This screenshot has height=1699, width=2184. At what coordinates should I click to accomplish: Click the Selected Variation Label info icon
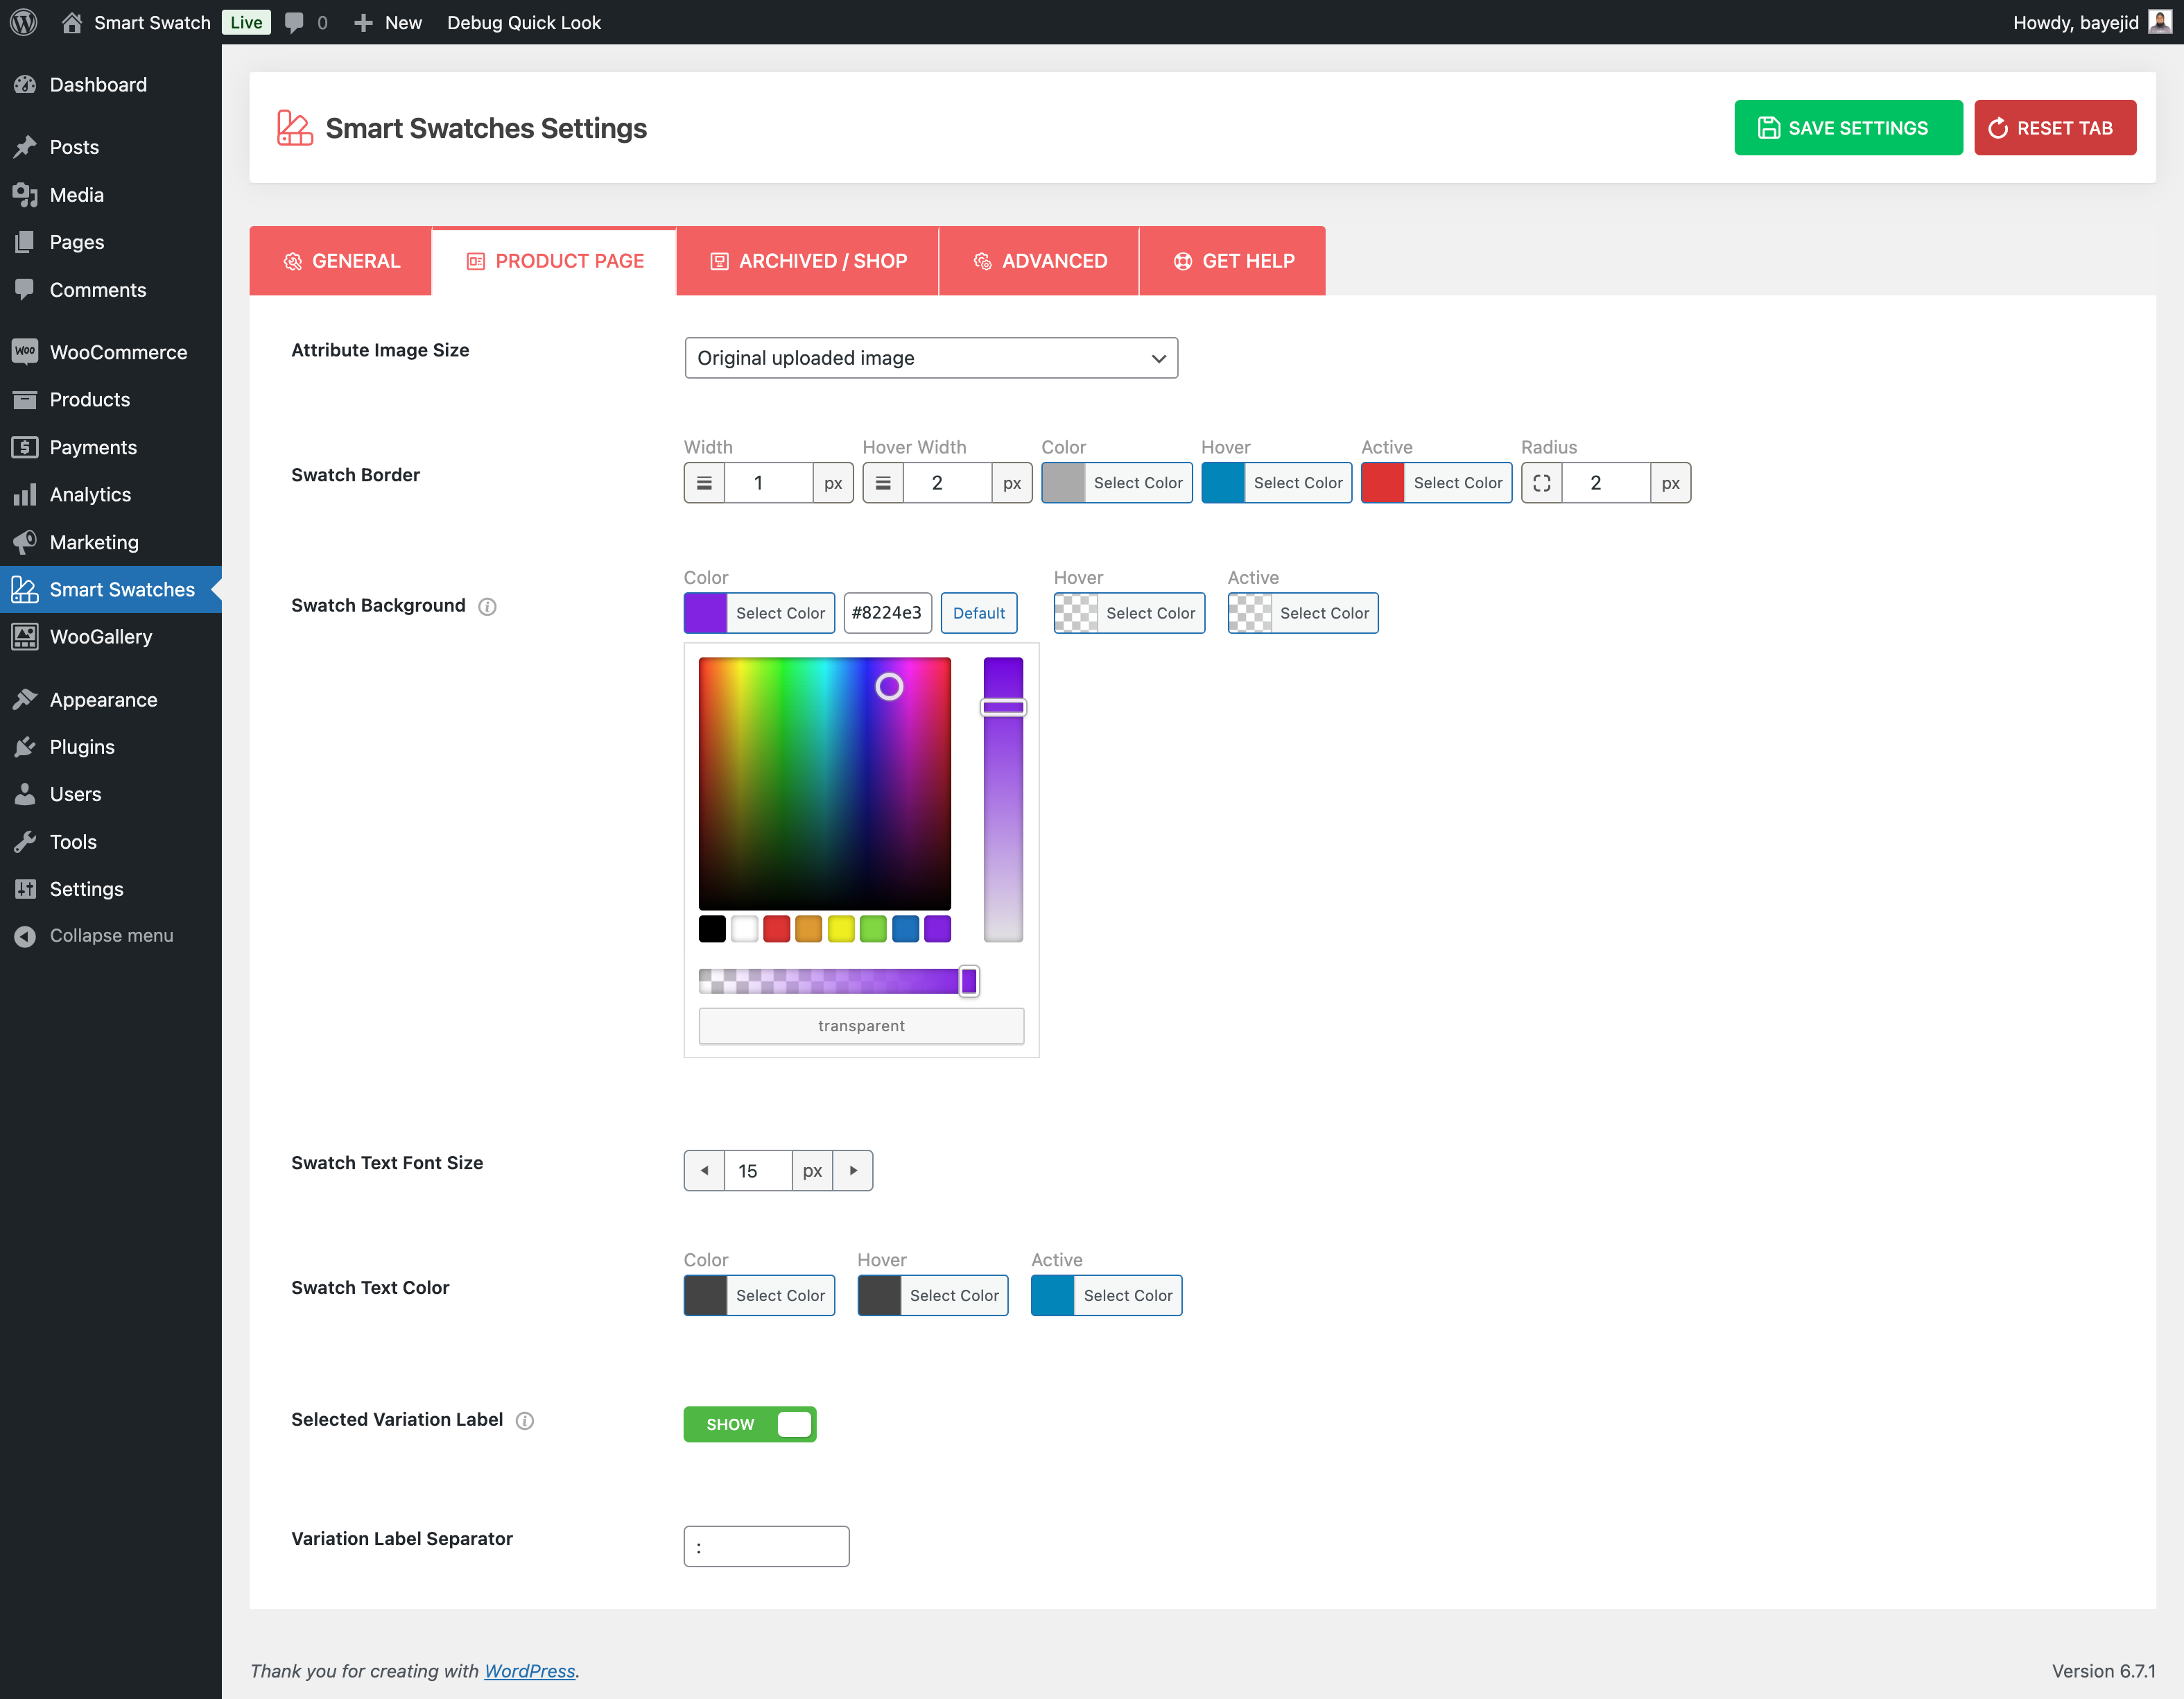tap(525, 1420)
